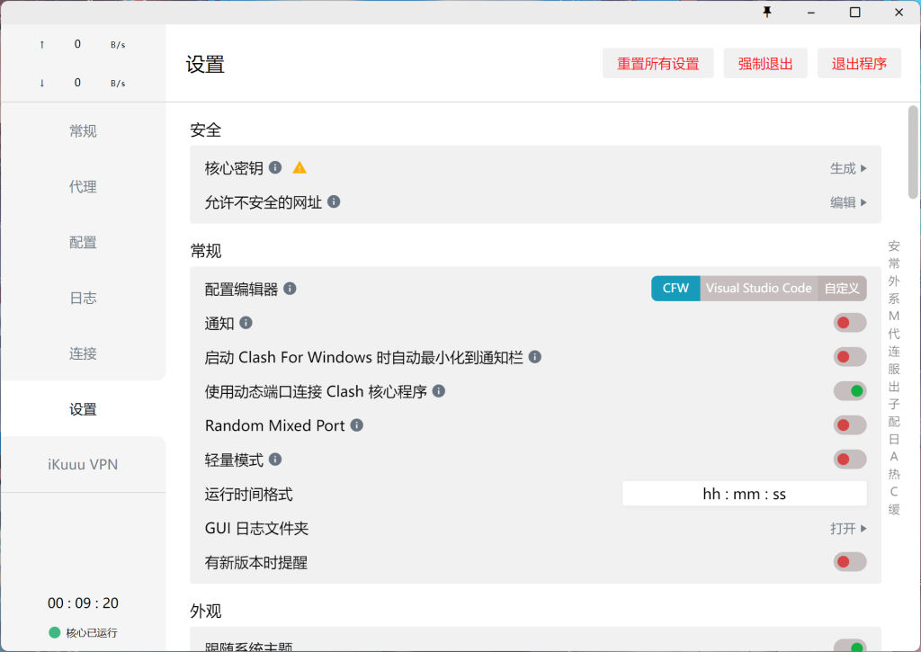Click the info icon next to 允许不安全的网址
Viewport: 921px width, 652px height.
coord(334,201)
